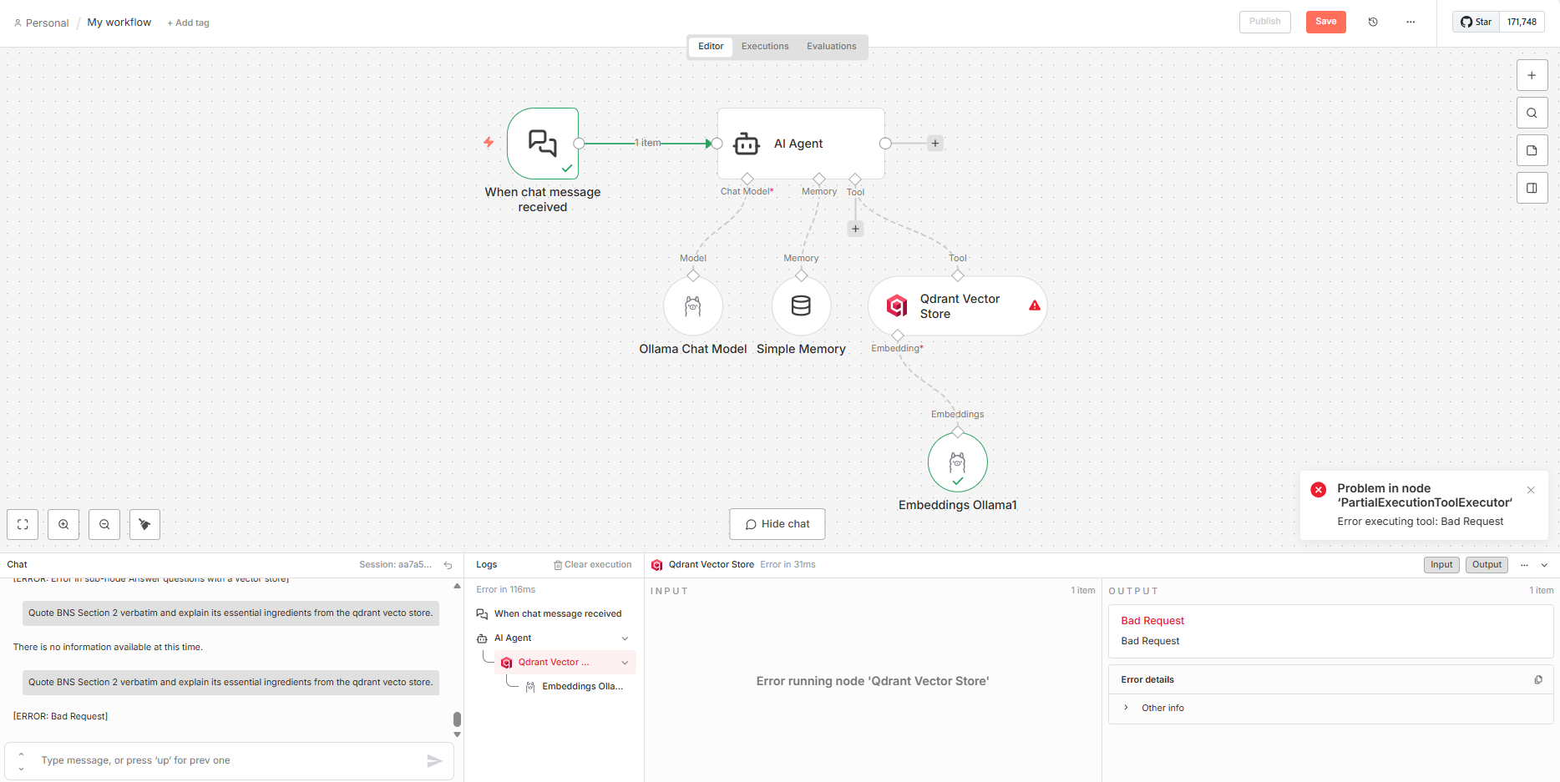Collapse the Qdrant Vector log row chevron
This screenshot has width=1560, height=782.
click(625, 663)
